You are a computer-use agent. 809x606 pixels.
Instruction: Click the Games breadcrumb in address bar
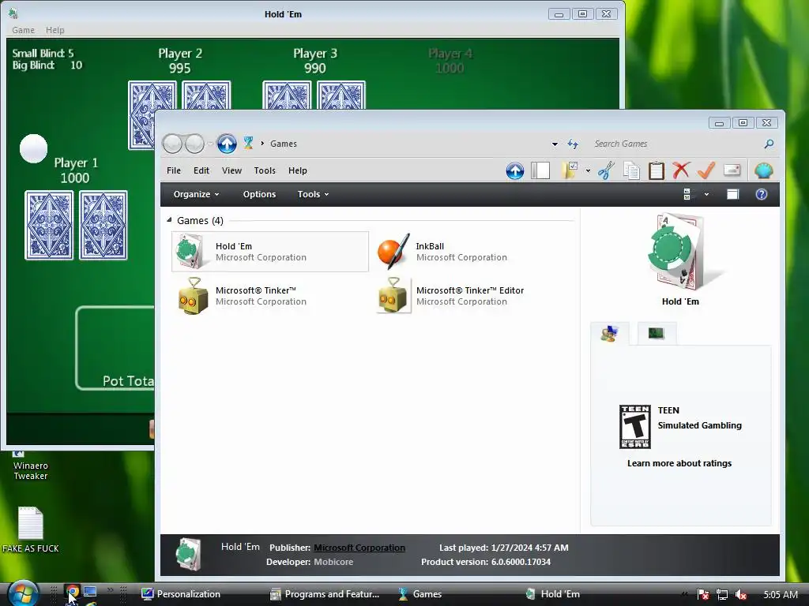(284, 144)
